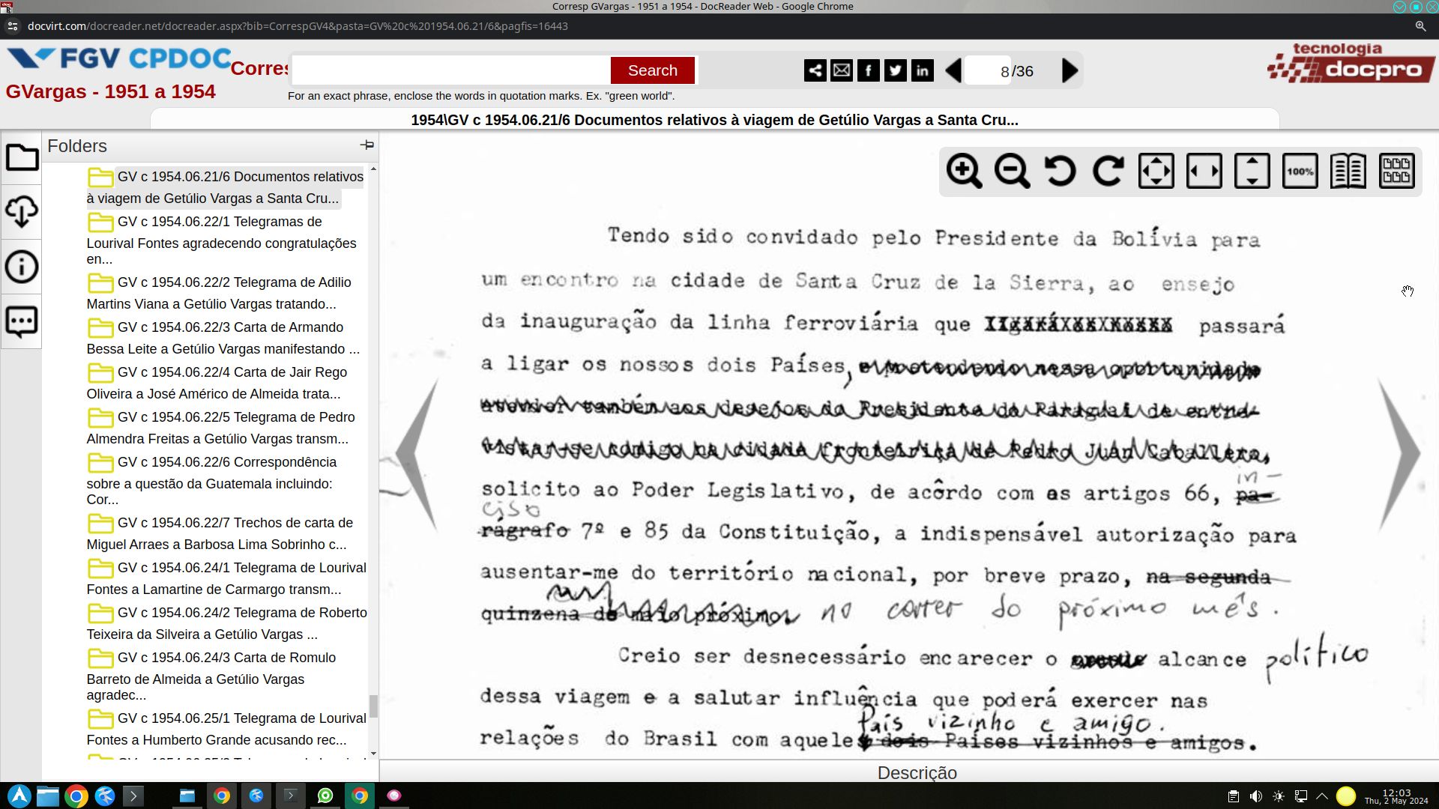1439x809 pixels.
Task: Open the Folders tab in the left sidebar
Action: coord(22,158)
